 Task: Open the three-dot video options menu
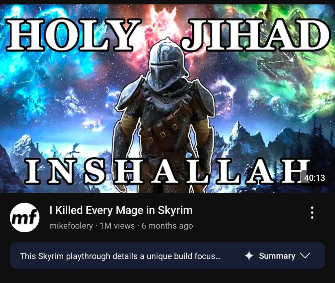coord(312,212)
